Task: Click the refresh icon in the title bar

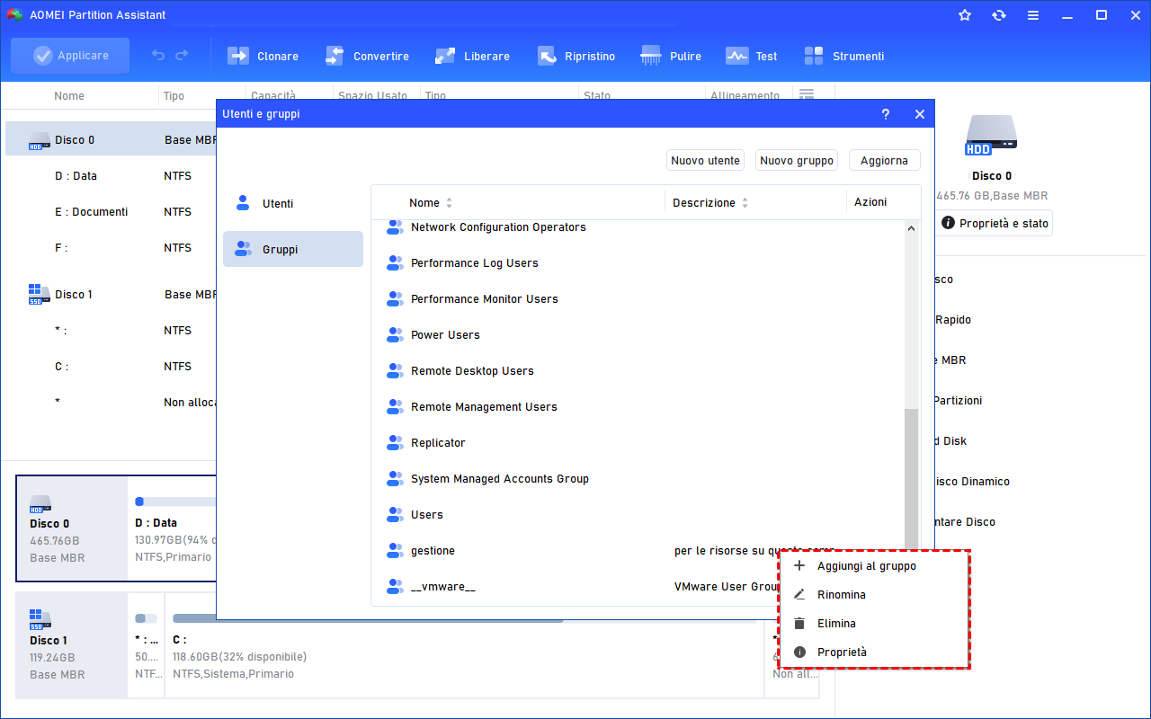Action: [999, 15]
